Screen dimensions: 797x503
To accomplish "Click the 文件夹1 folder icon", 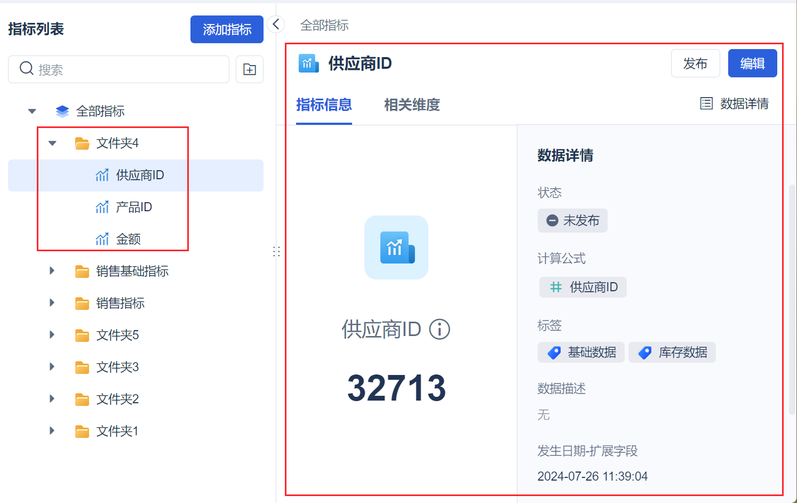I will click(82, 432).
